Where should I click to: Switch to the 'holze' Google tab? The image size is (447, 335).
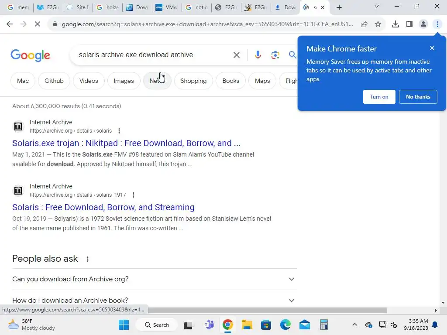tap(107, 8)
